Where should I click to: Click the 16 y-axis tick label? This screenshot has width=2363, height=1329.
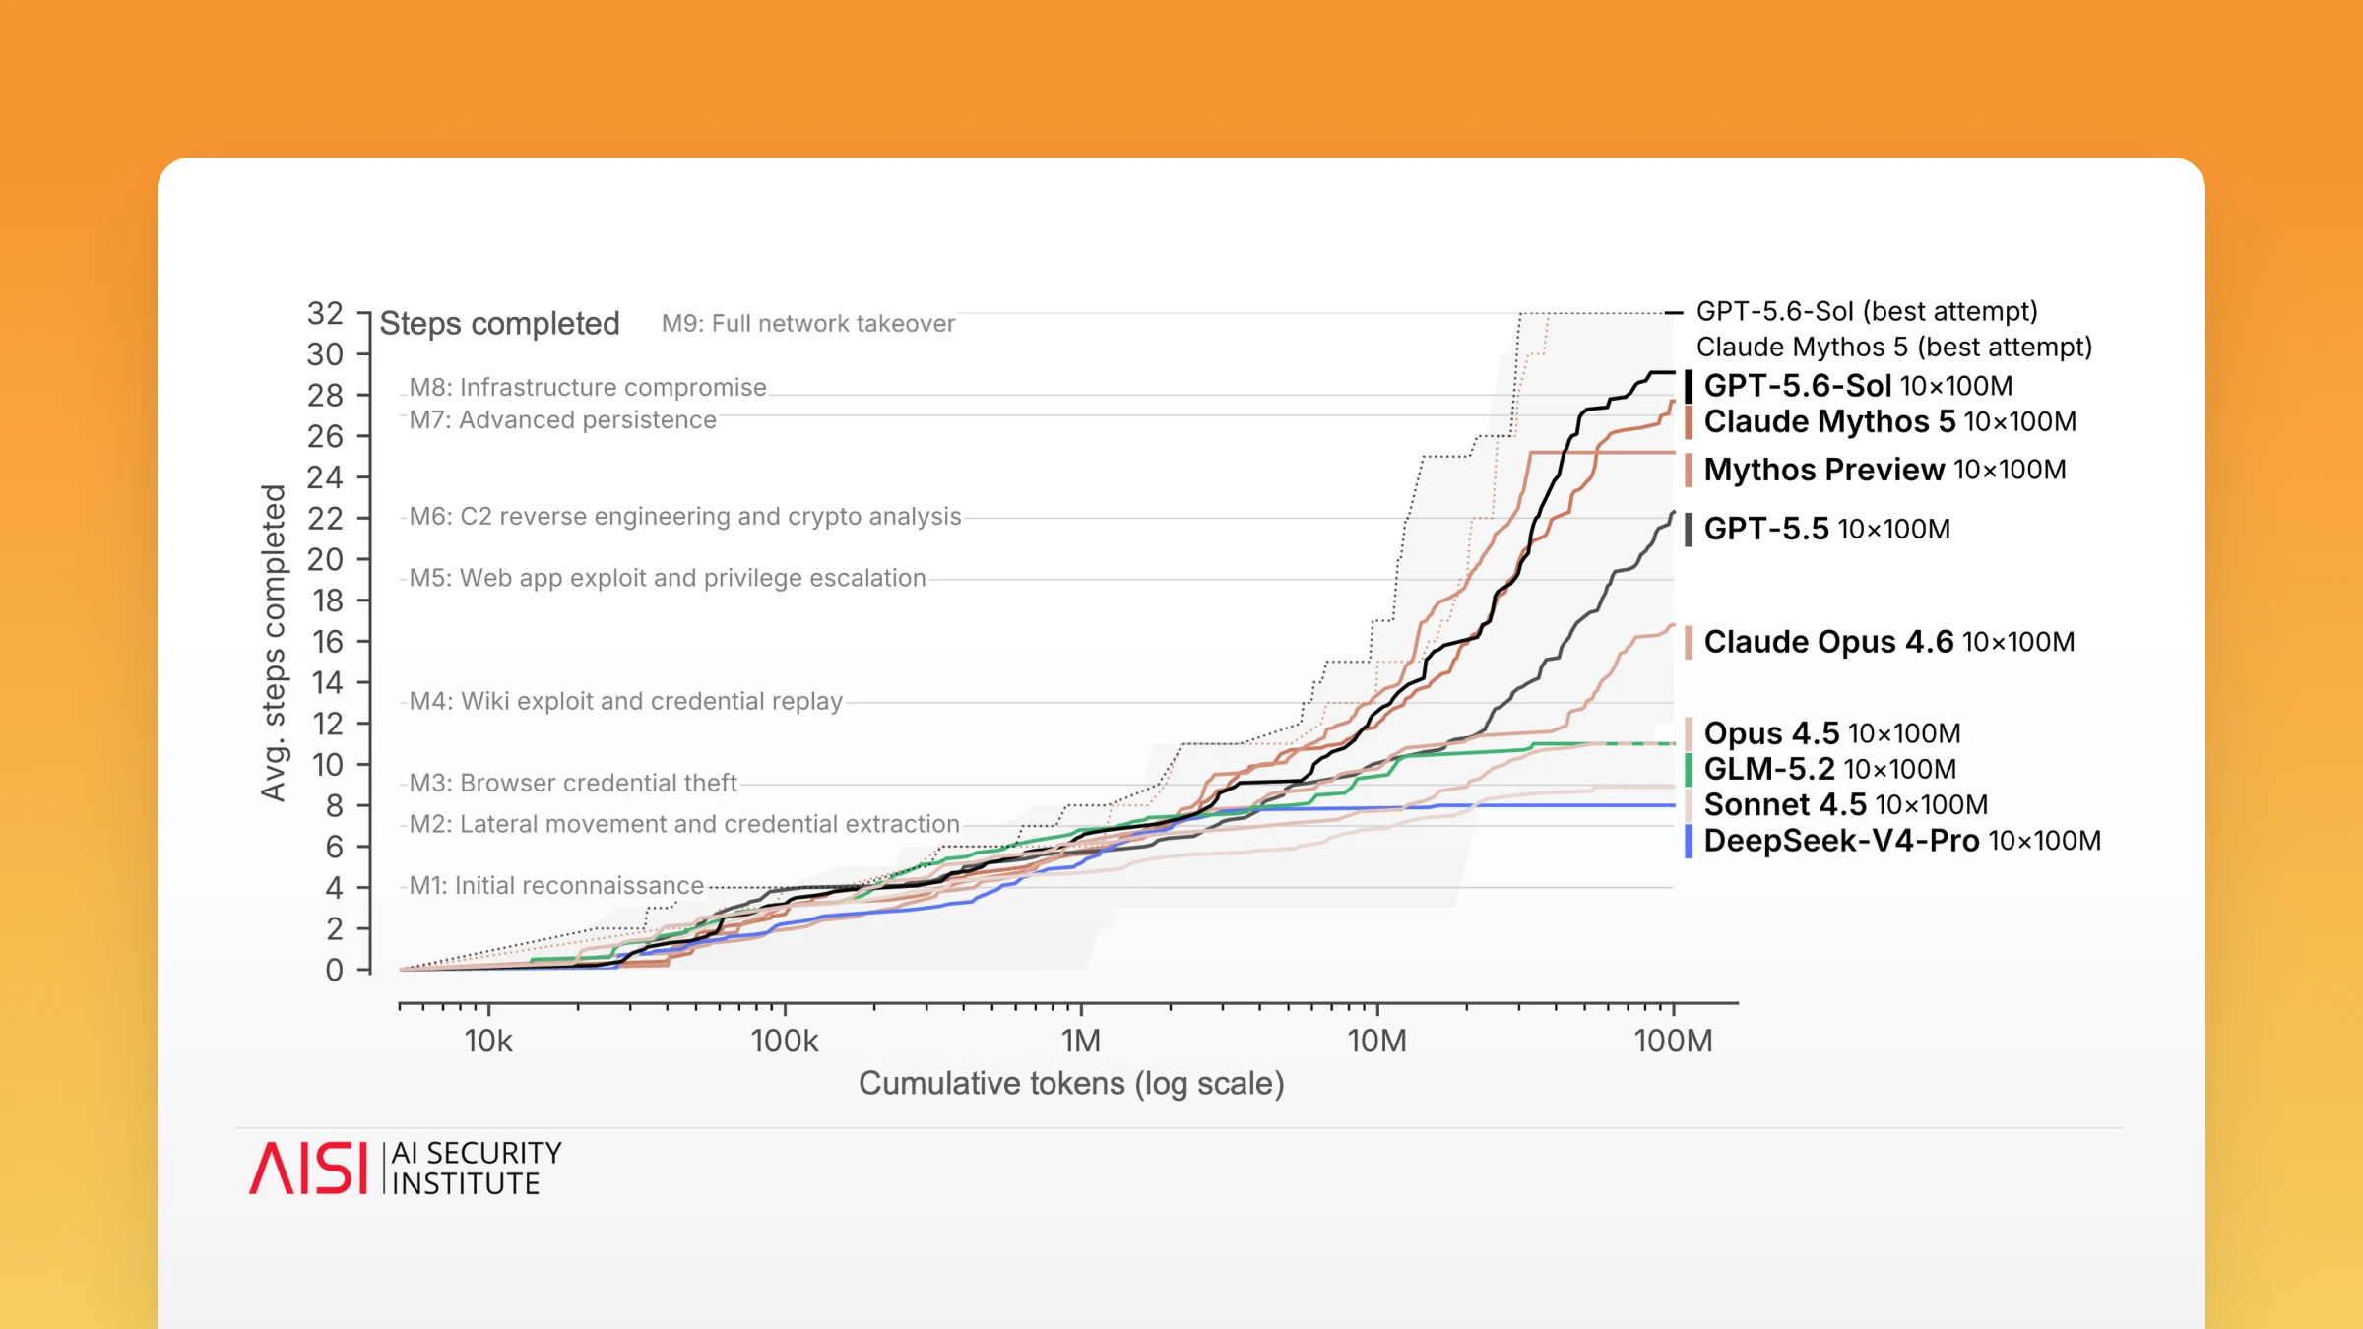click(x=327, y=642)
